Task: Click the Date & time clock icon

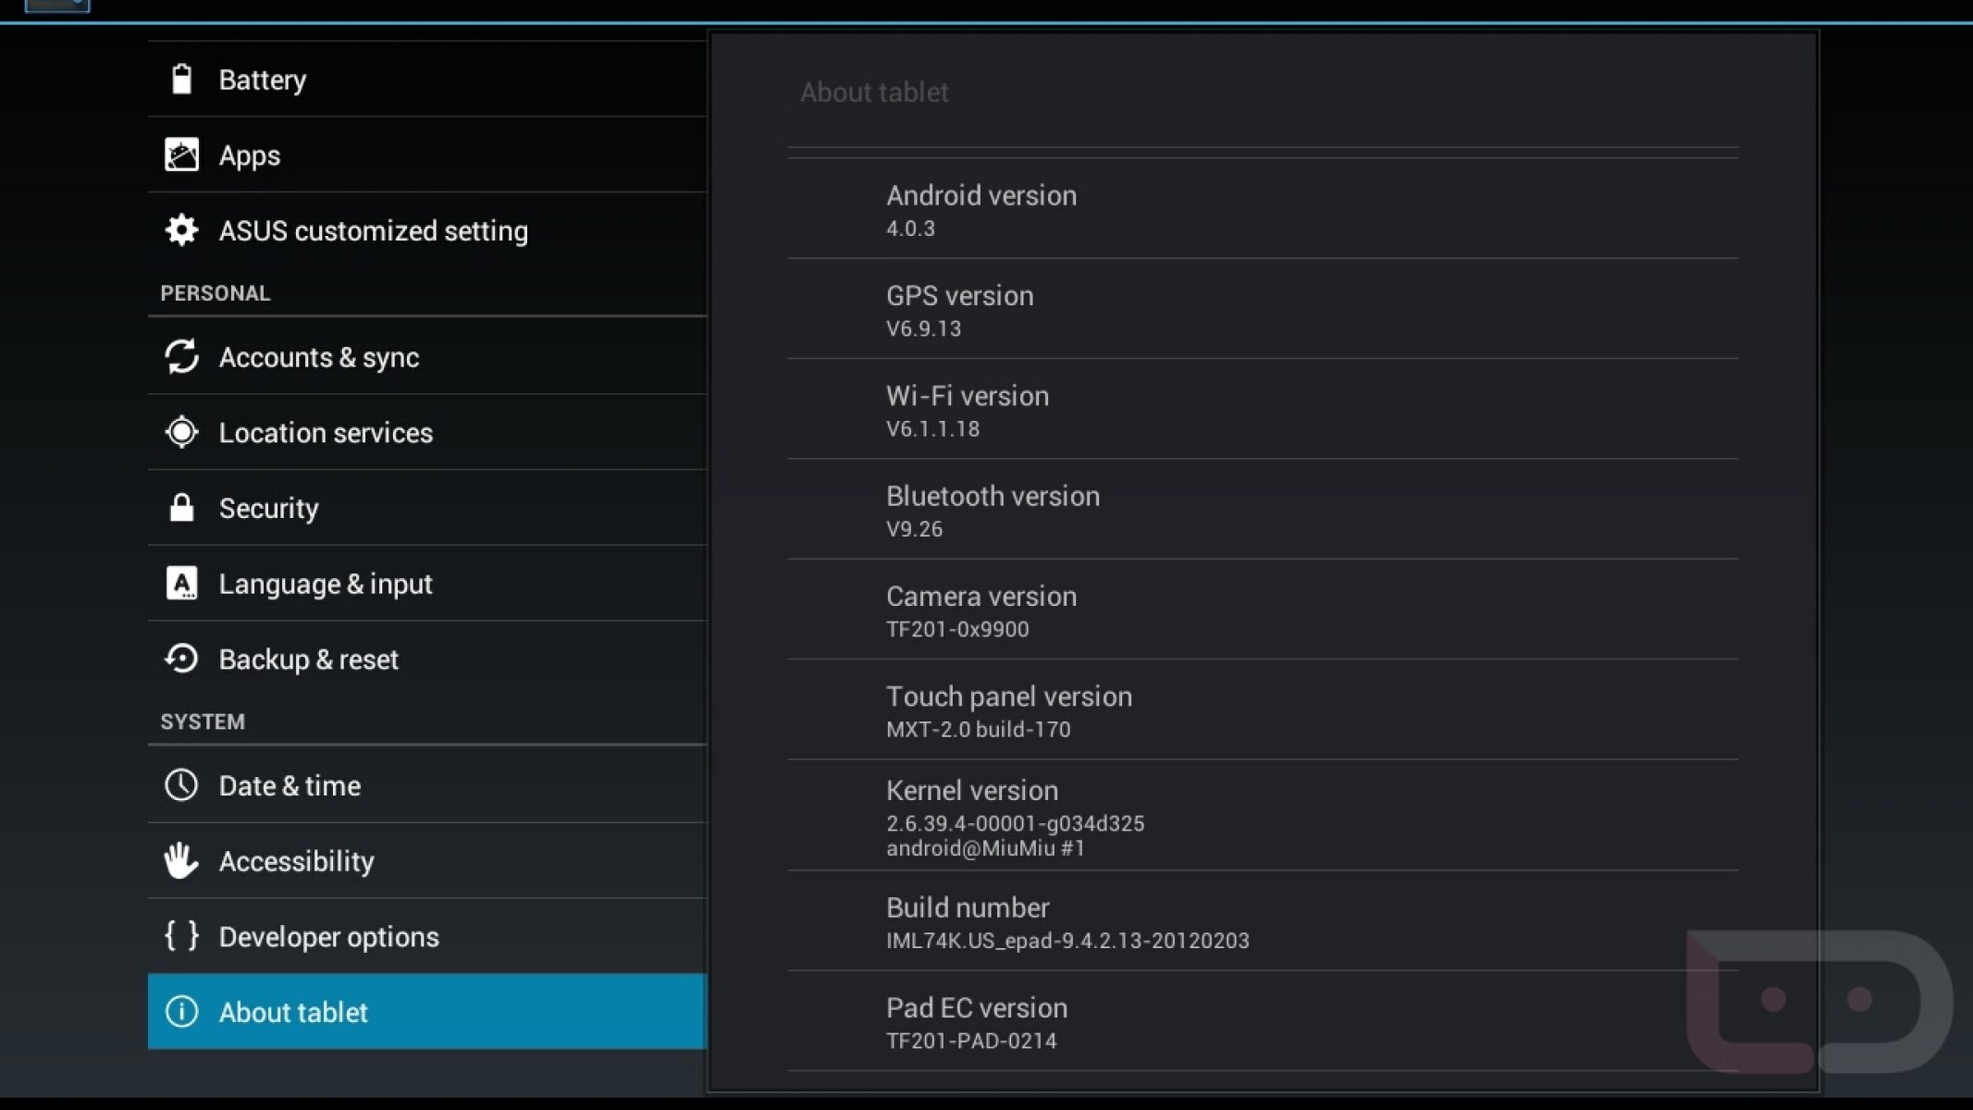Action: [181, 785]
